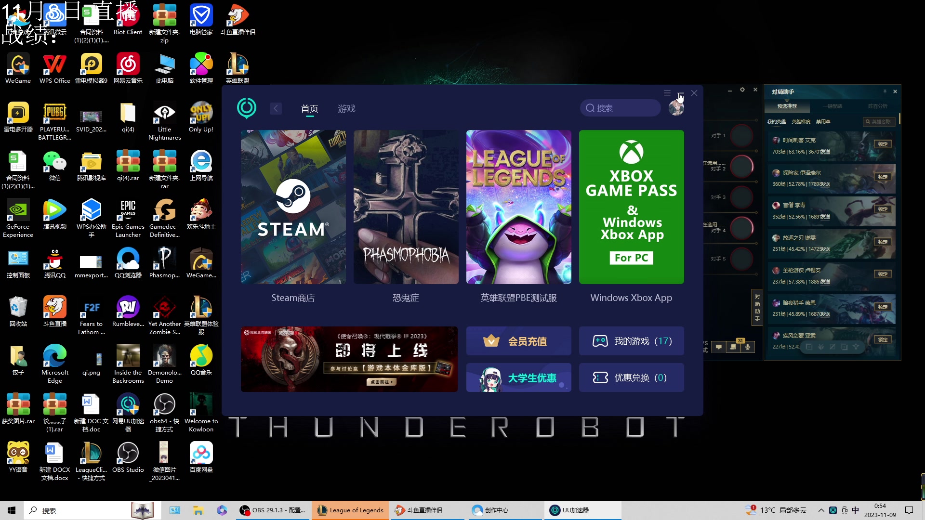Click the 英雄名称 search field
Image resolution: width=925 pixels, height=520 pixels.
point(880,121)
